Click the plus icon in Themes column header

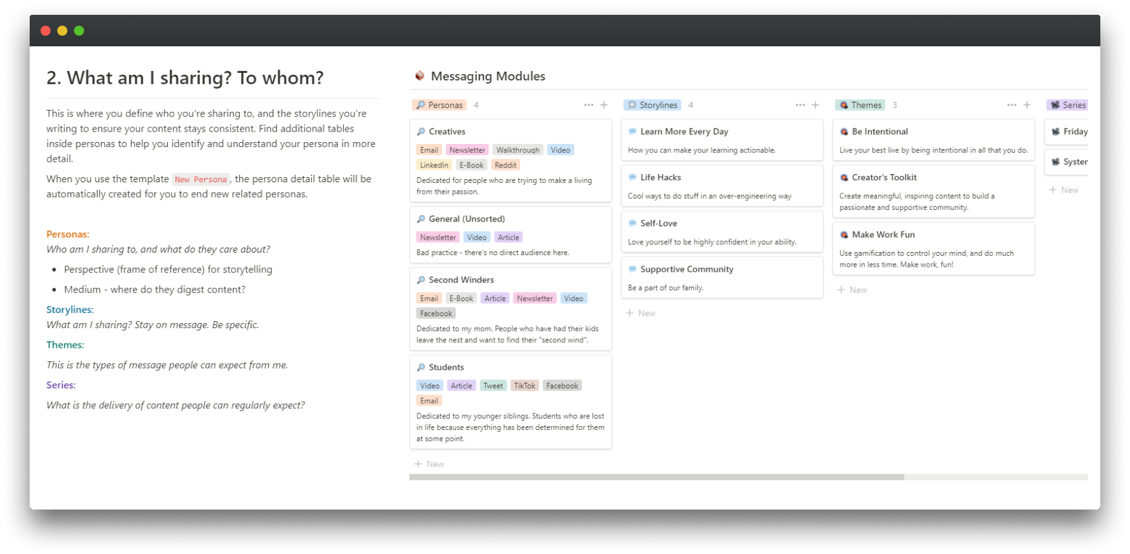tap(1027, 105)
